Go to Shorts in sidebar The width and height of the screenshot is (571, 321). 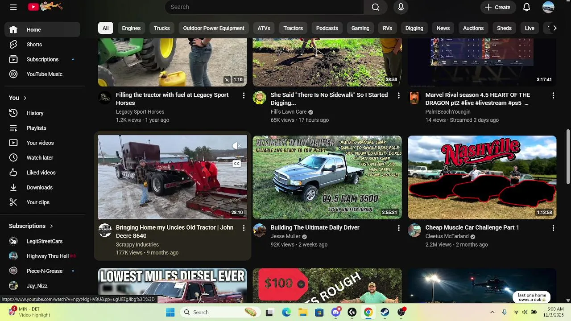point(42,45)
